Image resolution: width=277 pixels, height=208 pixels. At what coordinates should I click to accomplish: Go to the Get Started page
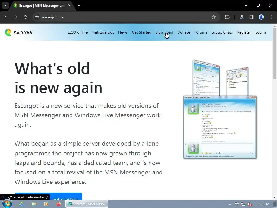[141, 32]
